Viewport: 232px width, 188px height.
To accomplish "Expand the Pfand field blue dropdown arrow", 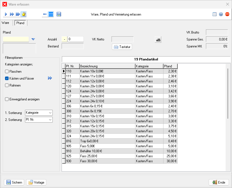I will click(x=33, y=39).
